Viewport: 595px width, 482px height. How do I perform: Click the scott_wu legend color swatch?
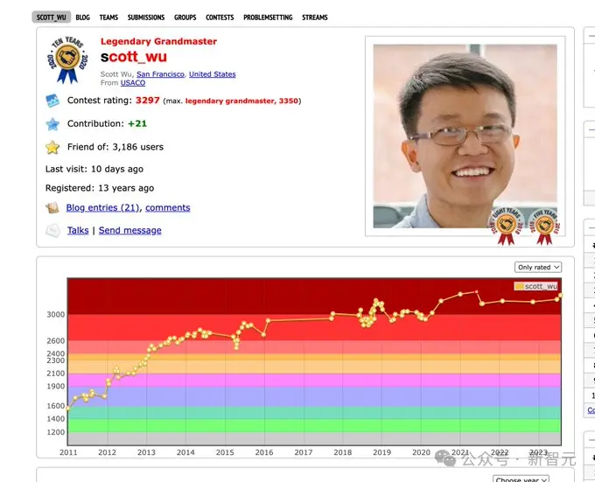519,286
